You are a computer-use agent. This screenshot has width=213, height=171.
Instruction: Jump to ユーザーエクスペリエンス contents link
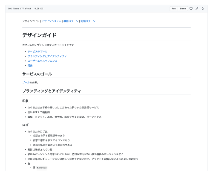(x=42, y=61)
